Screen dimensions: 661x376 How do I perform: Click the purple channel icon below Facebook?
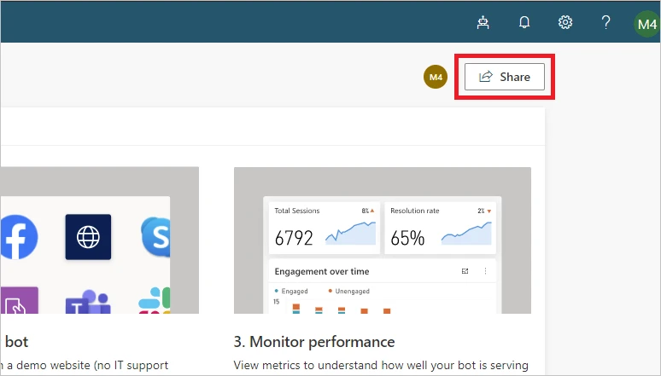[x=17, y=303]
